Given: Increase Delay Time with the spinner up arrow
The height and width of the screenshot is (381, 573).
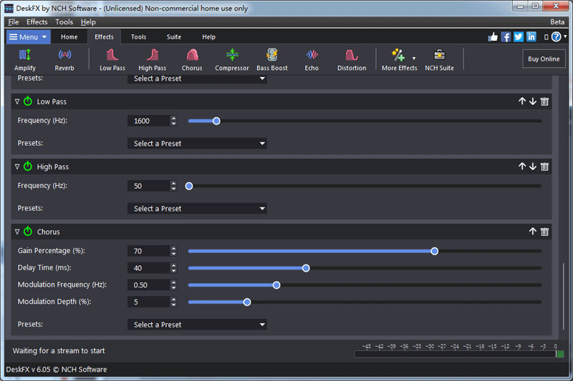Looking at the screenshot, I should pyautogui.click(x=173, y=265).
